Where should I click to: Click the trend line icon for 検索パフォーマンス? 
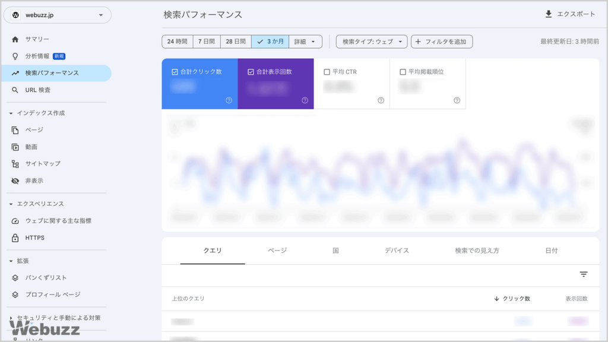pyautogui.click(x=15, y=73)
